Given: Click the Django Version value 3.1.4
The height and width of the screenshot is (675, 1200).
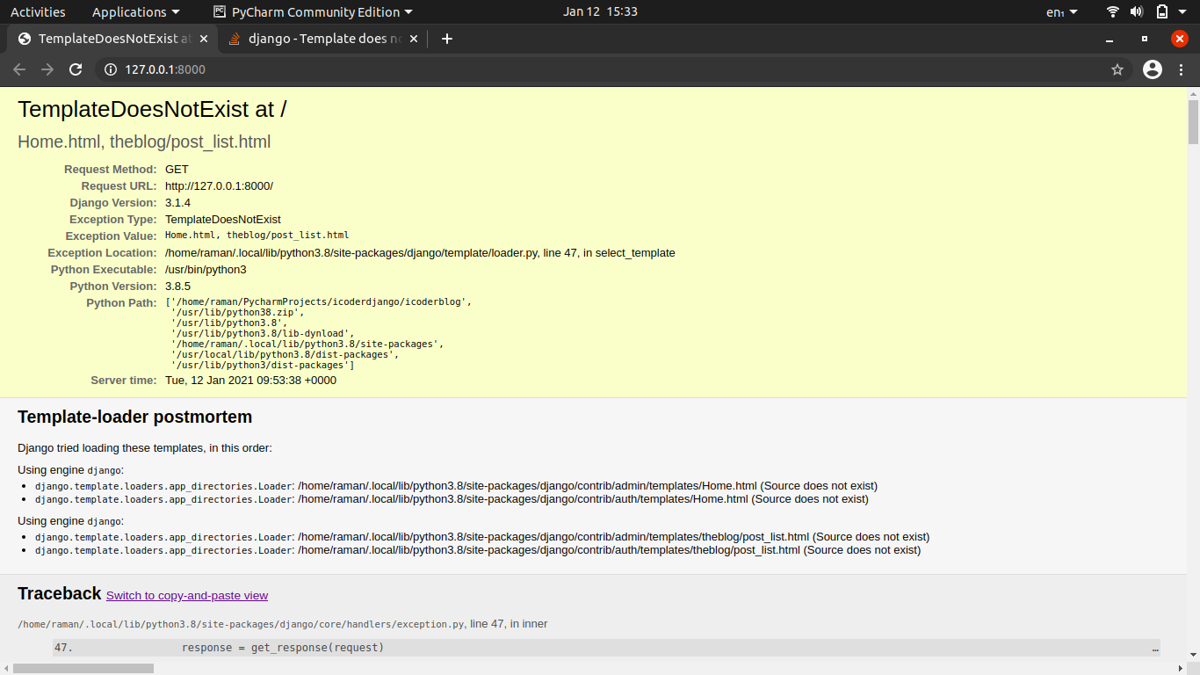Looking at the screenshot, I should [x=177, y=202].
